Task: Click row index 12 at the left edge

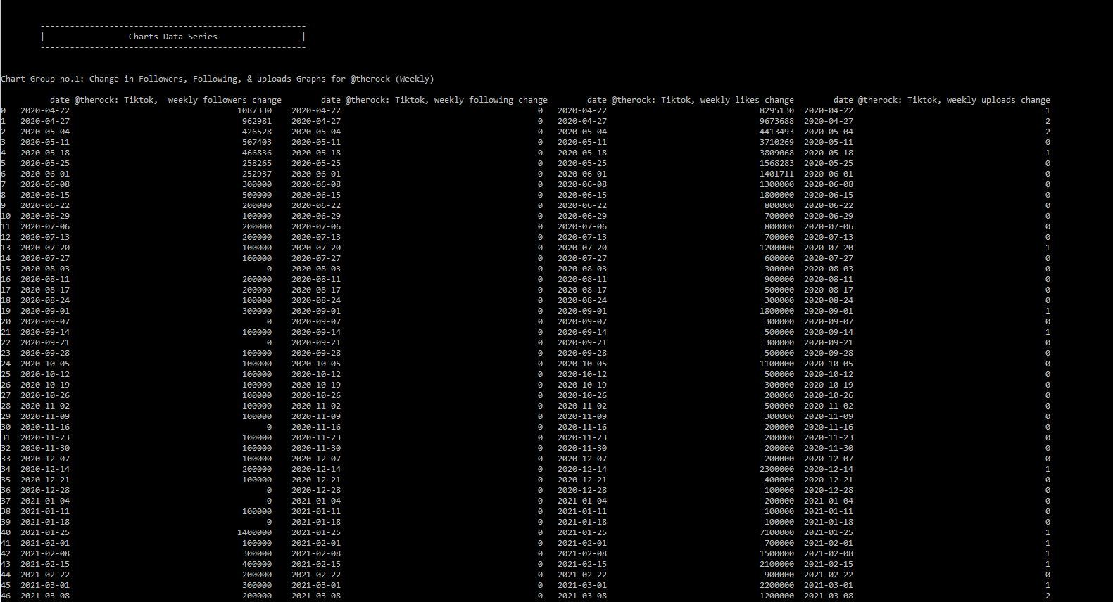Action: [x=6, y=237]
